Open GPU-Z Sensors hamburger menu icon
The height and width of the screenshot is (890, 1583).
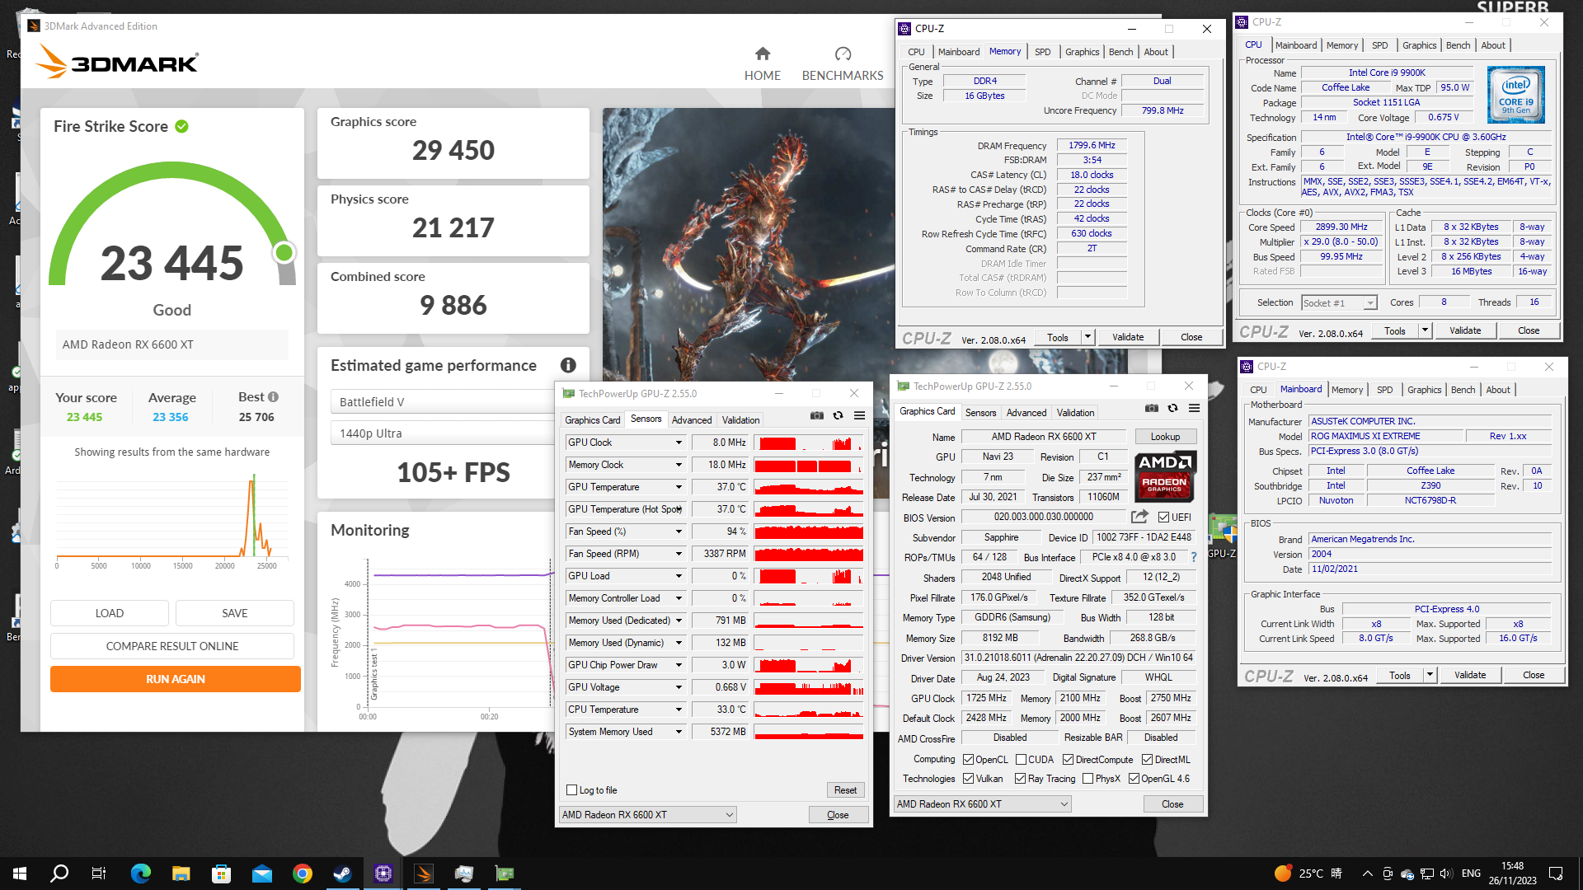pos(859,415)
